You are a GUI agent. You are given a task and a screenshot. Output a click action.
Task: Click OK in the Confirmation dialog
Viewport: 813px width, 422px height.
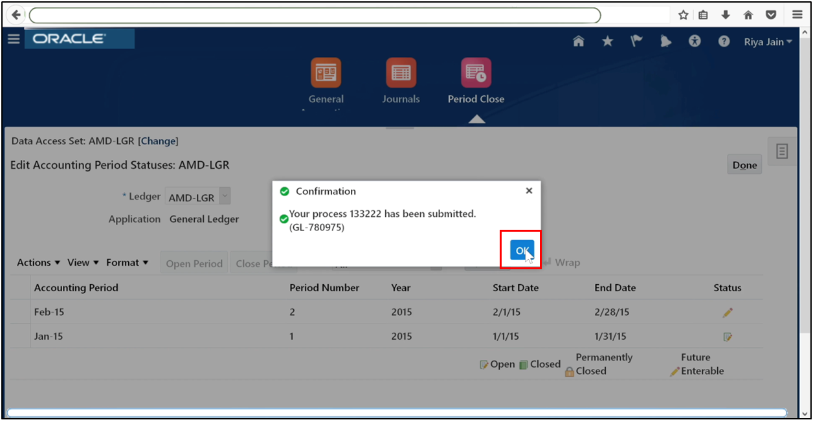[x=520, y=250]
